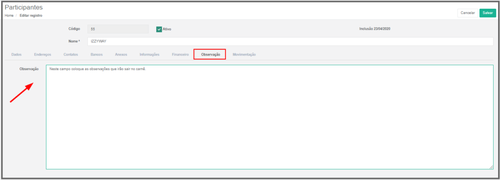Screen dimensions: 500x180
Task: Click the Editar registro breadcrumb
Action: click(x=31, y=16)
